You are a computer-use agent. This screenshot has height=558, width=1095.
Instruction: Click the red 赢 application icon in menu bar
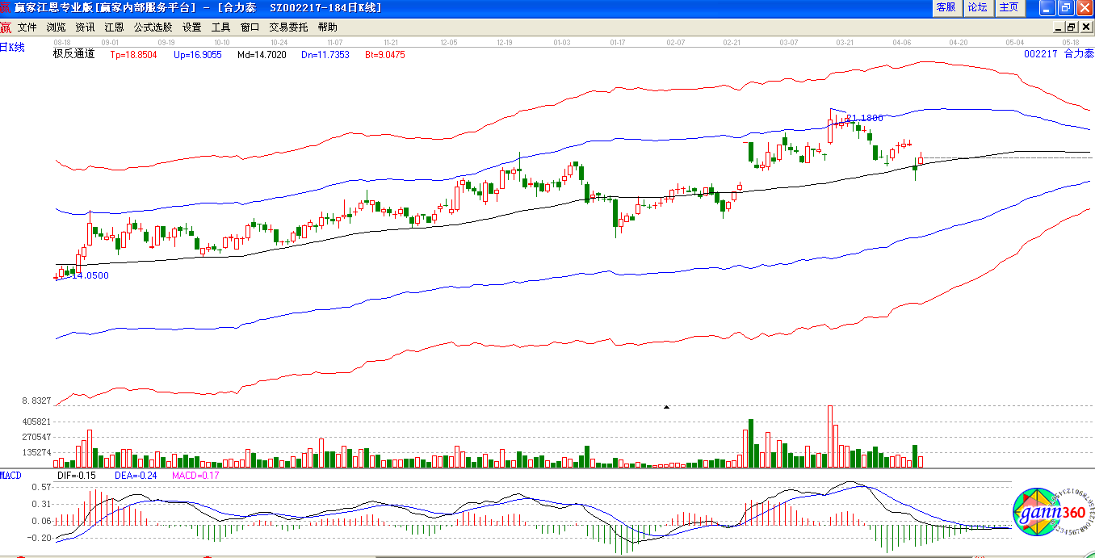coord(6,27)
